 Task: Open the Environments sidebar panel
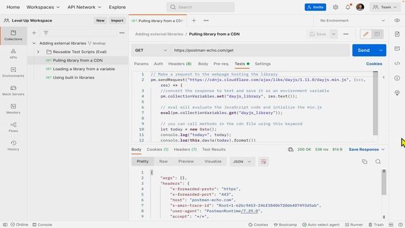click(13, 72)
